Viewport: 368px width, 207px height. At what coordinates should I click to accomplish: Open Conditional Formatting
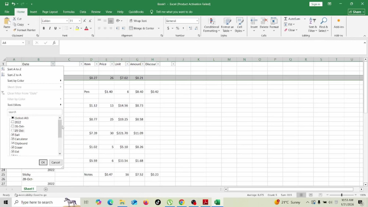[212, 25]
